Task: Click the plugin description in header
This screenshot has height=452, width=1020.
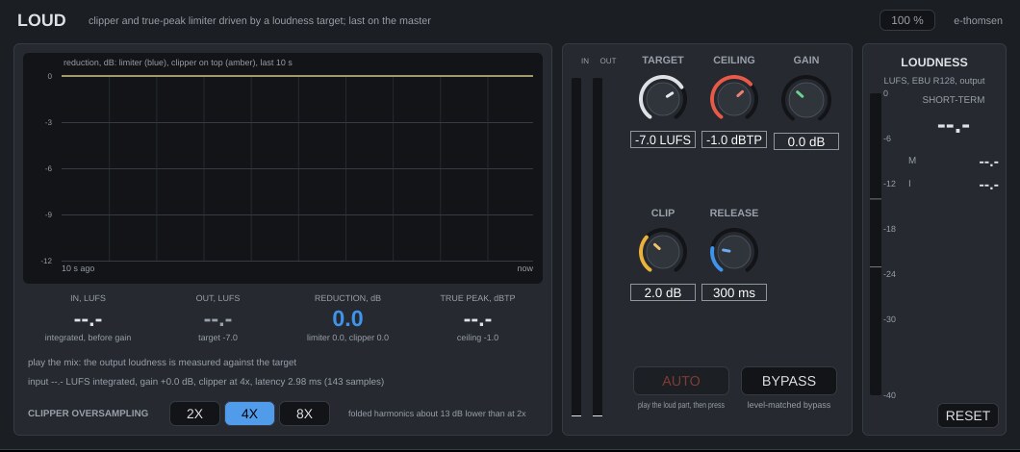Action: 260,21
